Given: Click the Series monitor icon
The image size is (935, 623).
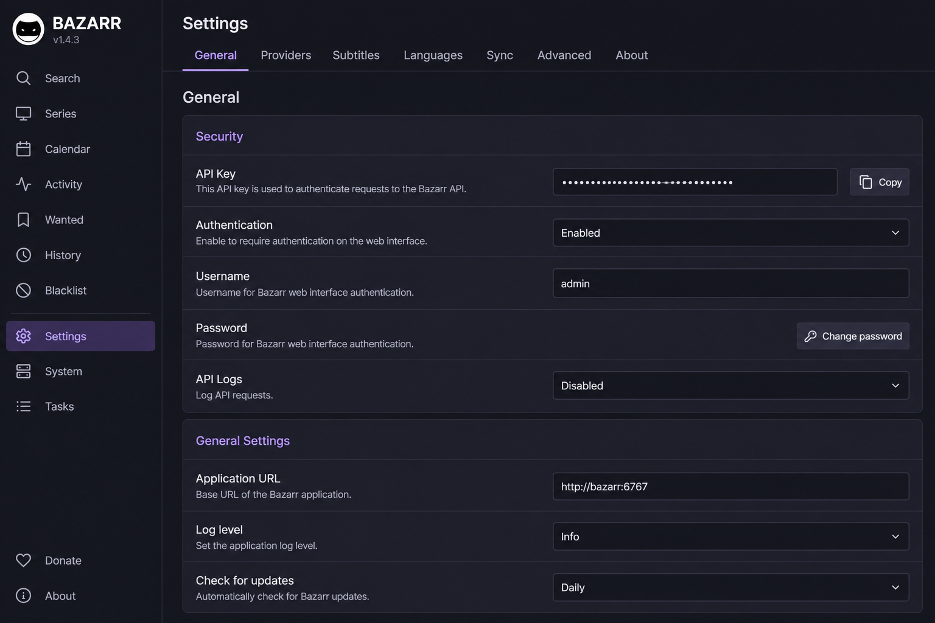Looking at the screenshot, I should (x=23, y=114).
